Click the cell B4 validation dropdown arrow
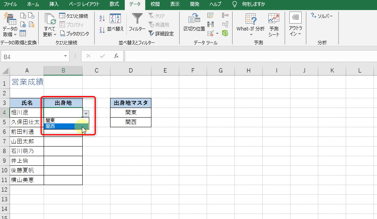The width and height of the screenshot is (377, 219). pyautogui.click(x=86, y=113)
